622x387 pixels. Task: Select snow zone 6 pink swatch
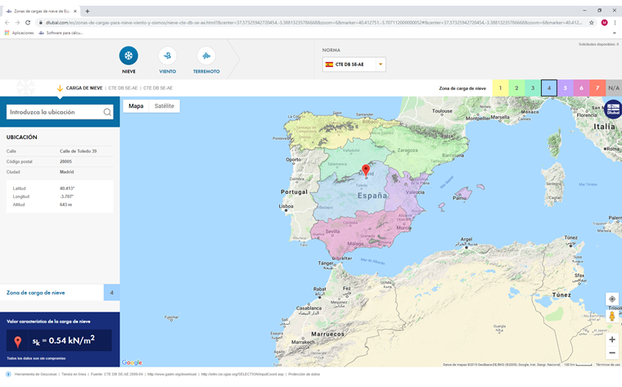point(582,88)
